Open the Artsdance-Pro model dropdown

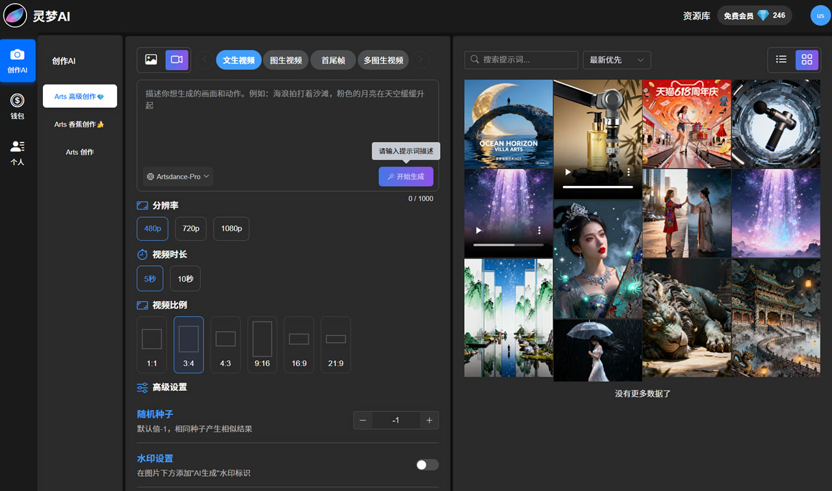click(178, 176)
